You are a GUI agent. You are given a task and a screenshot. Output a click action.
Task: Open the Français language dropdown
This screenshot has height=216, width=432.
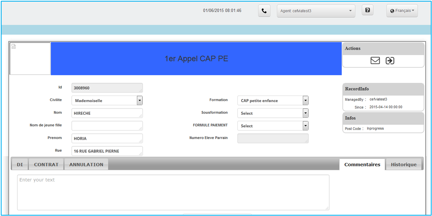[x=402, y=11]
